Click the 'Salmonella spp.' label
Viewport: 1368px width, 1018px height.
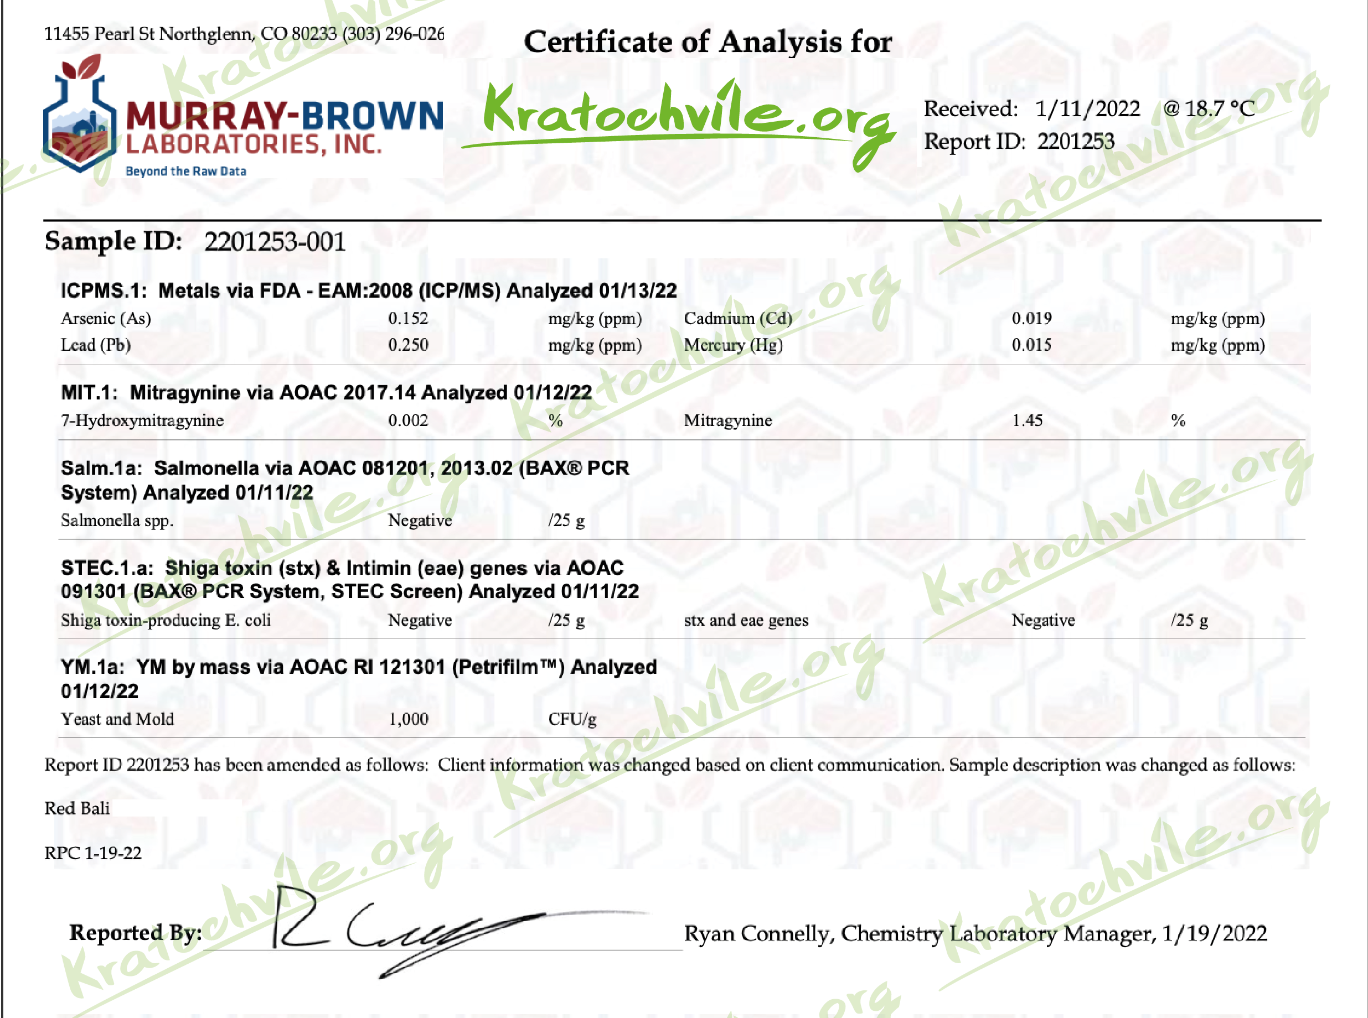[x=116, y=521]
